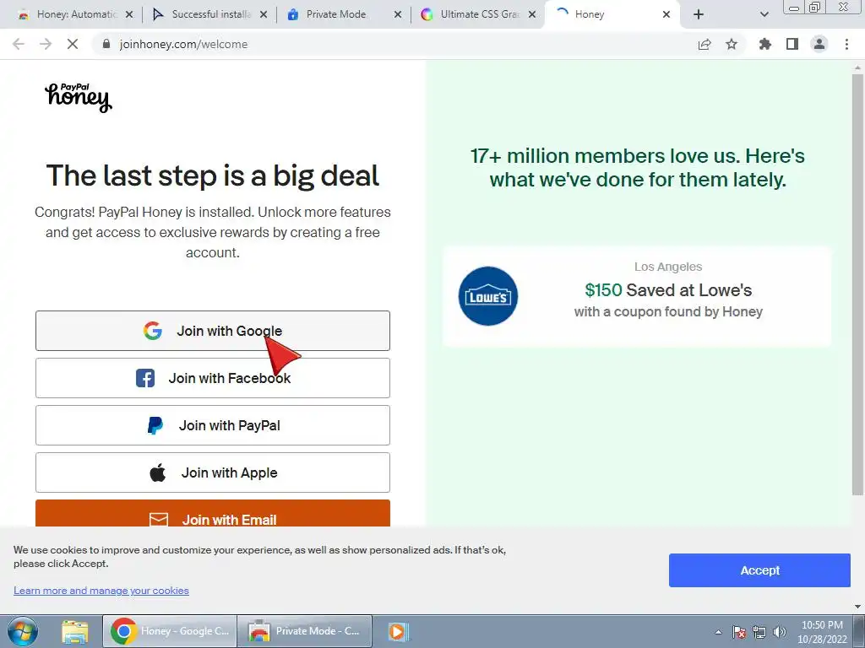Close the Honey: Automatic tab
The width and height of the screenshot is (865, 648).
click(129, 14)
